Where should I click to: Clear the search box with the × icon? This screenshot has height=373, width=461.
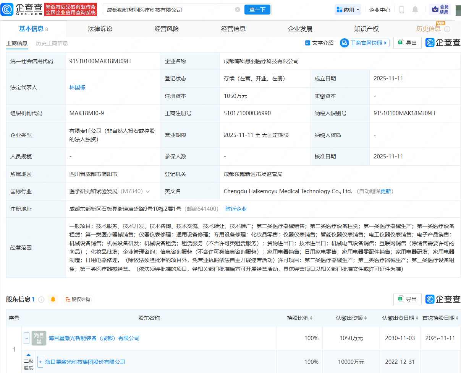(238, 10)
